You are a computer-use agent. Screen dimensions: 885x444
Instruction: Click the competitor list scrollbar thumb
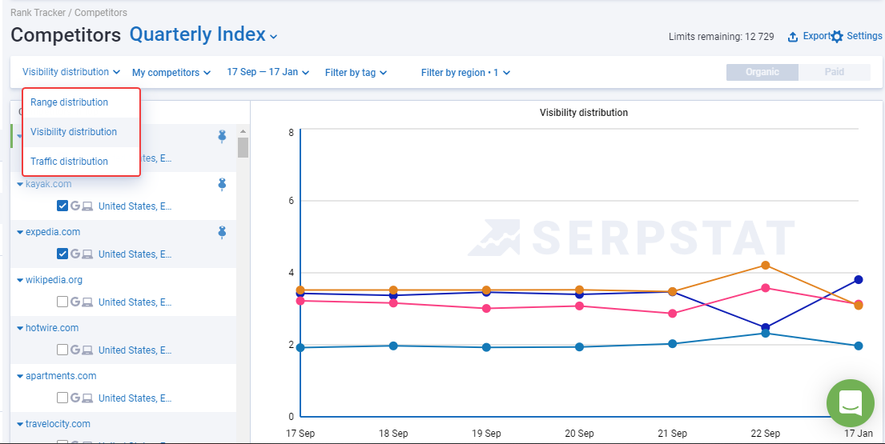pos(243,147)
